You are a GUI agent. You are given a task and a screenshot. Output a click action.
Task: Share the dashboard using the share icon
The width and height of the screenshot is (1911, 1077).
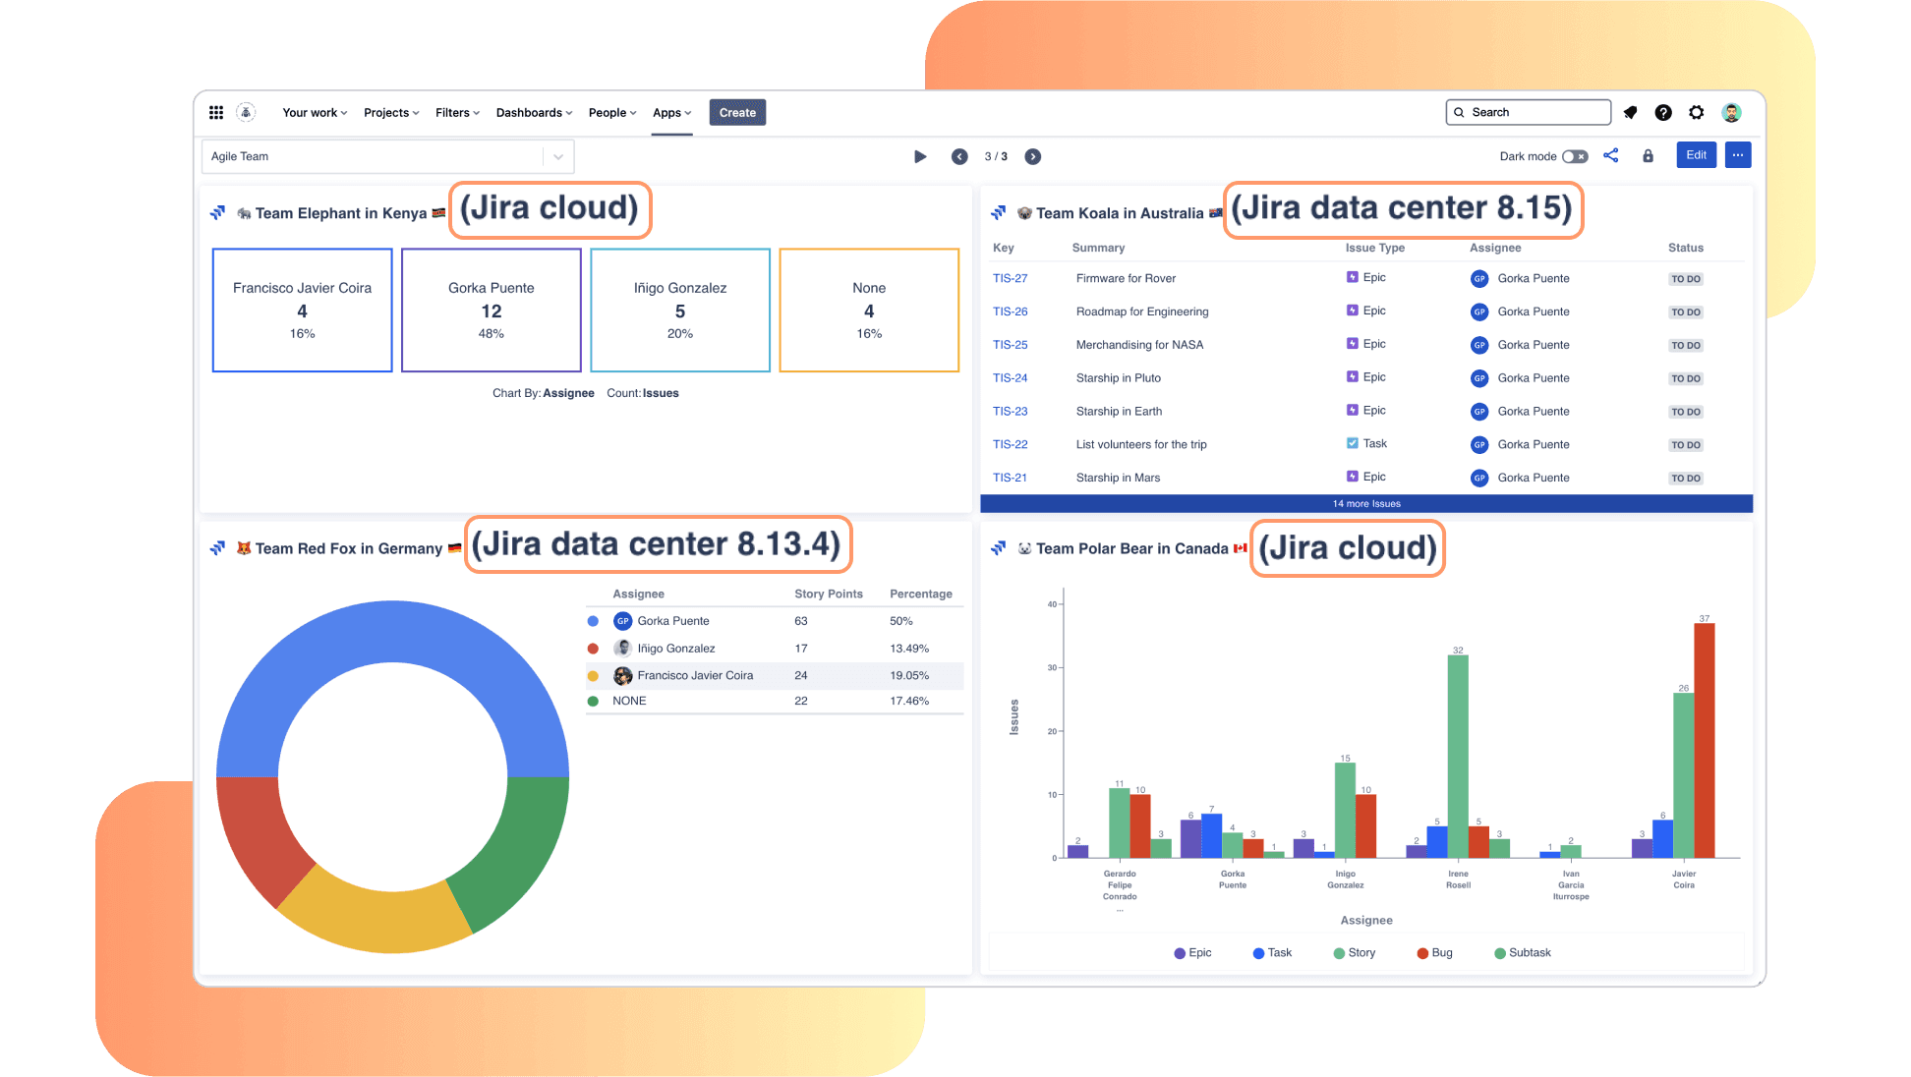(x=1610, y=155)
